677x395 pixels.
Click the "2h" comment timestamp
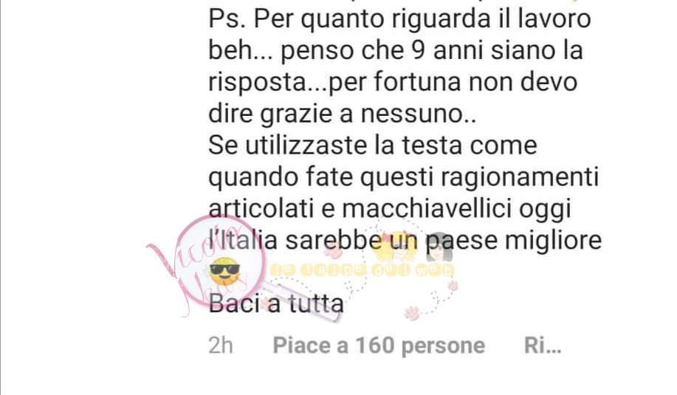[x=221, y=346]
